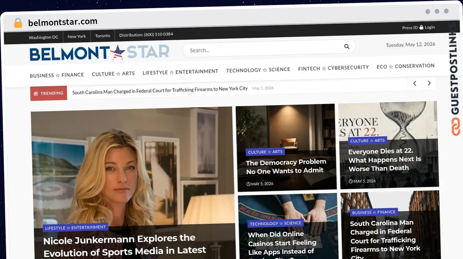463x259 pixels.
Task: Click Culture ☆ Arts tag on Democracy article
Action: tap(265, 152)
